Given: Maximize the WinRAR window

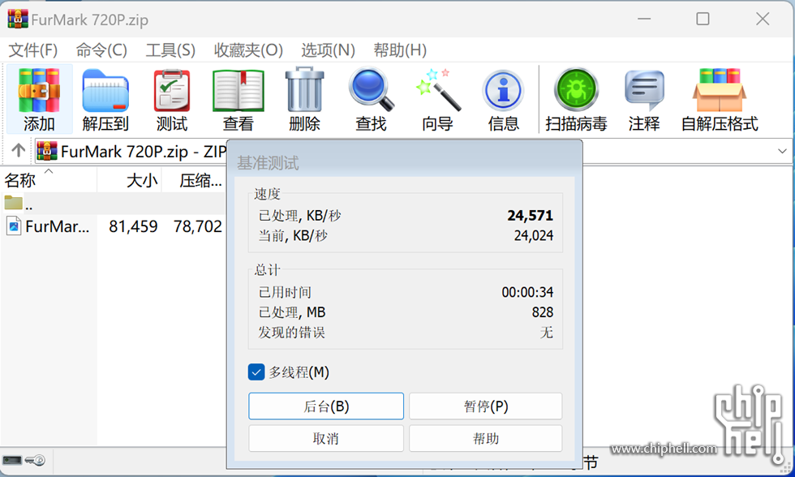Looking at the screenshot, I should (x=703, y=19).
